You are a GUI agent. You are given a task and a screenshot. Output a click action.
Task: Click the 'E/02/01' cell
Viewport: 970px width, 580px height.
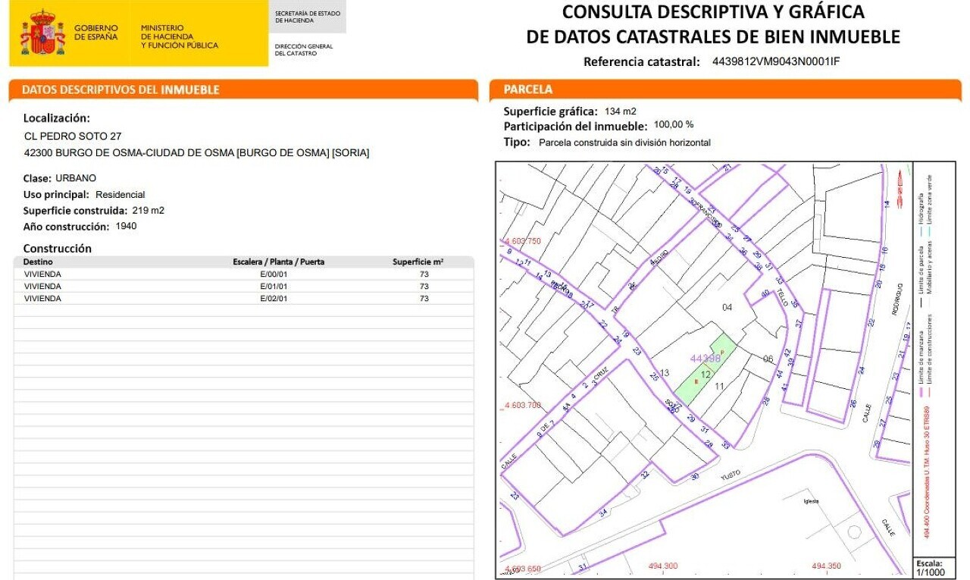(274, 298)
